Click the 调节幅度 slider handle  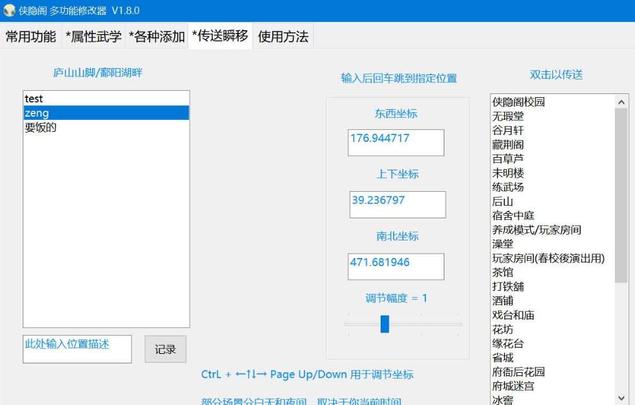(385, 324)
